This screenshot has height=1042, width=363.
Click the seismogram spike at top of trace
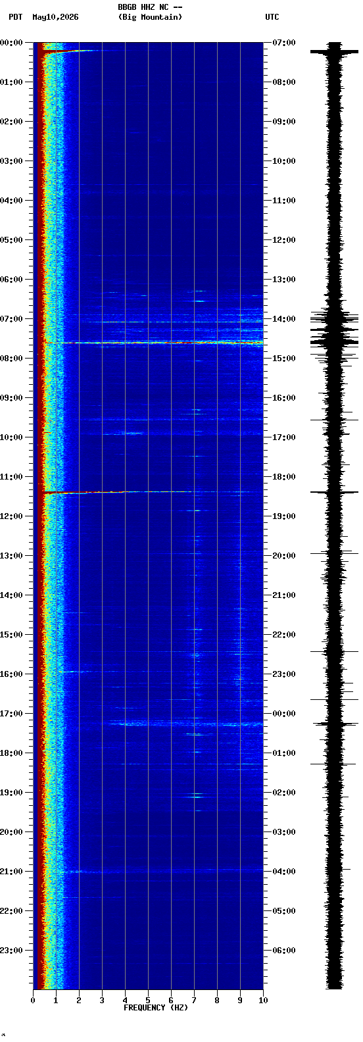pyautogui.click(x=335, y=51)
